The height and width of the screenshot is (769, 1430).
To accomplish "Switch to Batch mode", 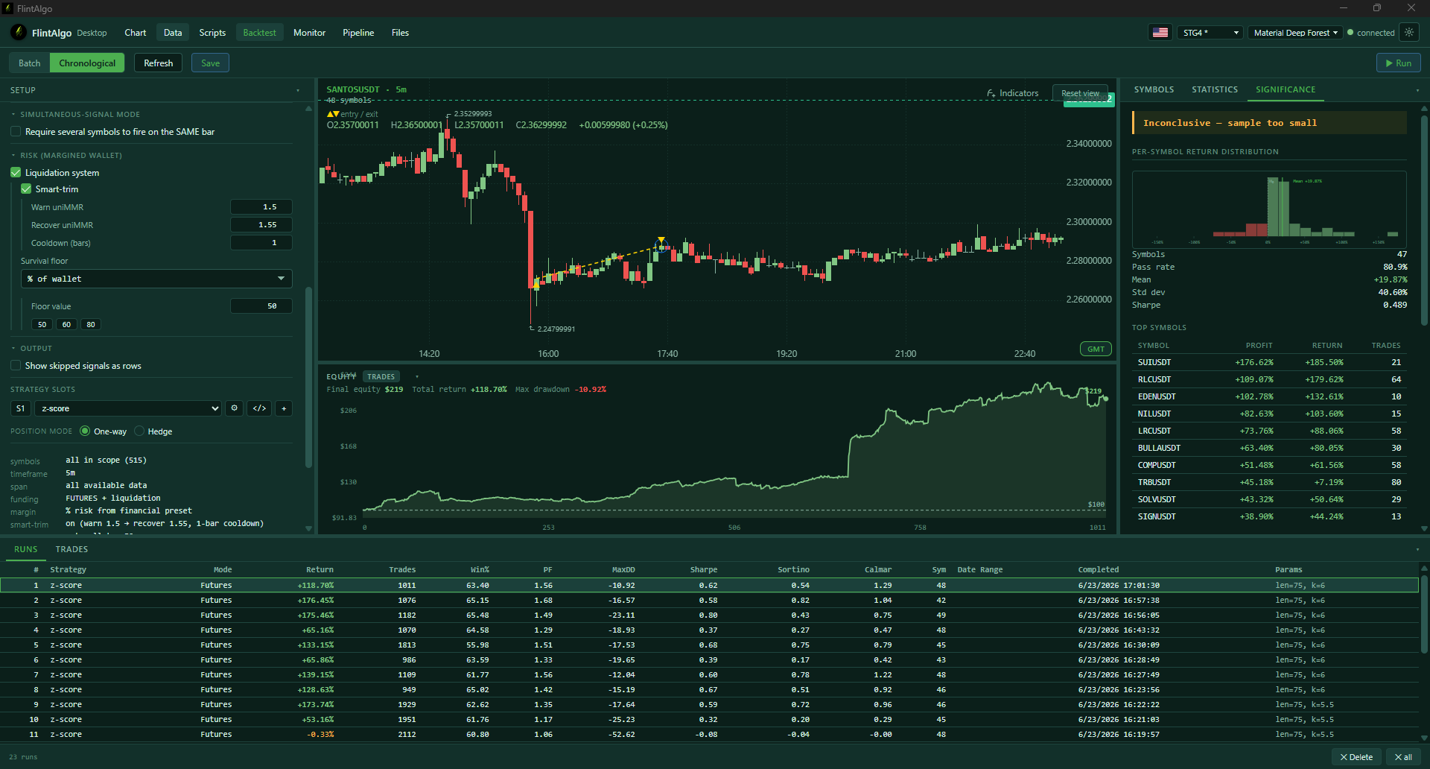I will [30, 63].
